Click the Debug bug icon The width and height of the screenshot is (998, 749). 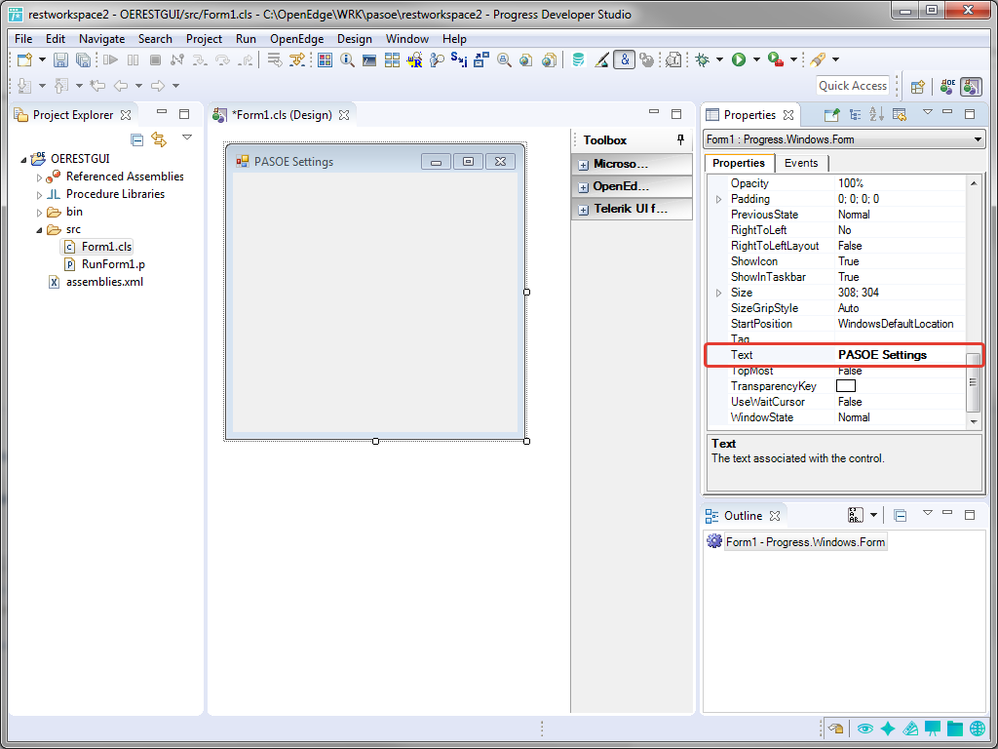(x=702, y=59)
